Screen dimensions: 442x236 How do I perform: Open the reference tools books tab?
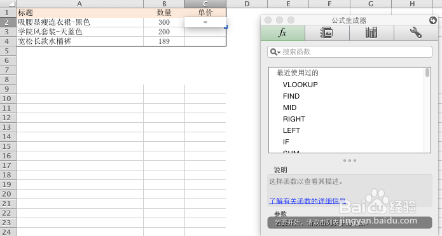click(371, 32)
